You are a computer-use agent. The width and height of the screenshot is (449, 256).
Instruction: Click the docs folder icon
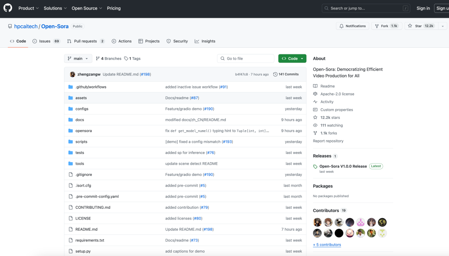pos(71,120)
